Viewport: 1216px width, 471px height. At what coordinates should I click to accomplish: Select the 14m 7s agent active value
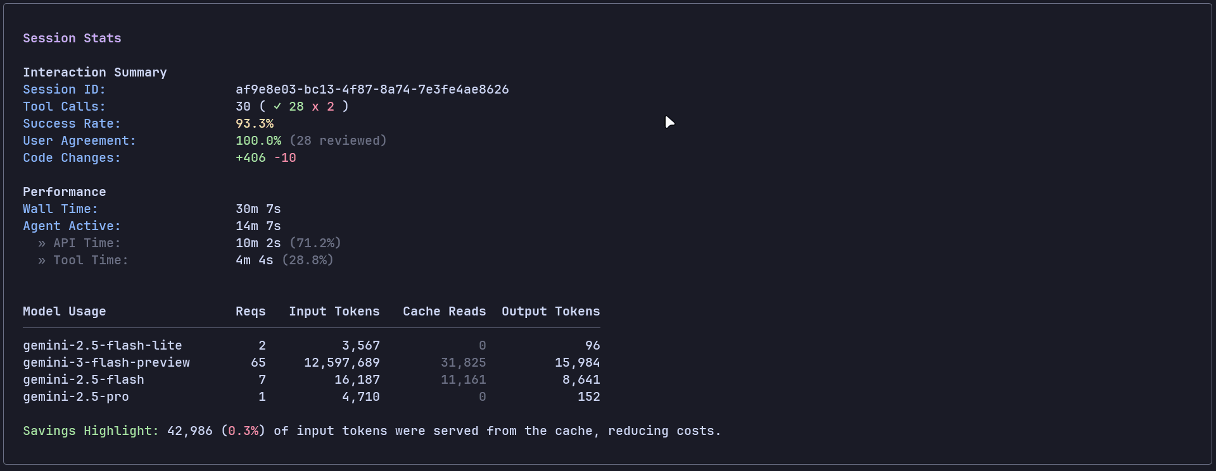[x=258, y=226]
